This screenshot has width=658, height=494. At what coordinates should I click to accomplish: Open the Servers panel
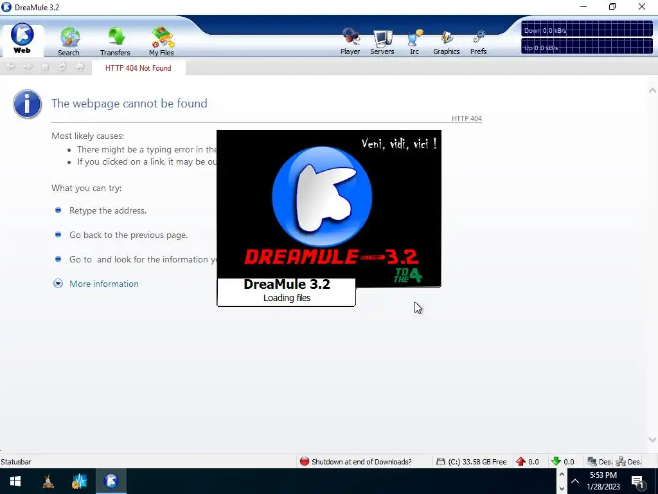pyautogui.click(x=382, y=42)
